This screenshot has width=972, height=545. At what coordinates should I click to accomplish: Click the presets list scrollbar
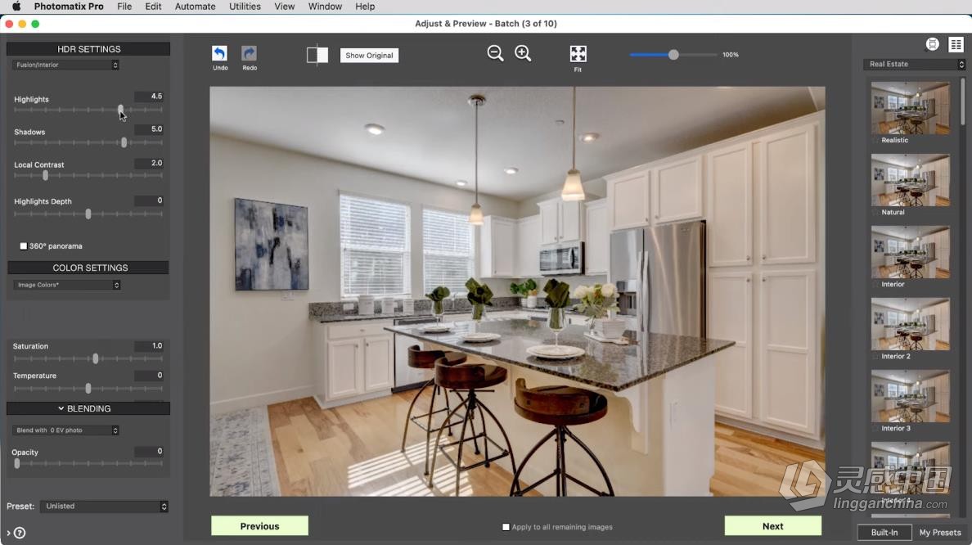pyautogui.click(x=963, y=101)
